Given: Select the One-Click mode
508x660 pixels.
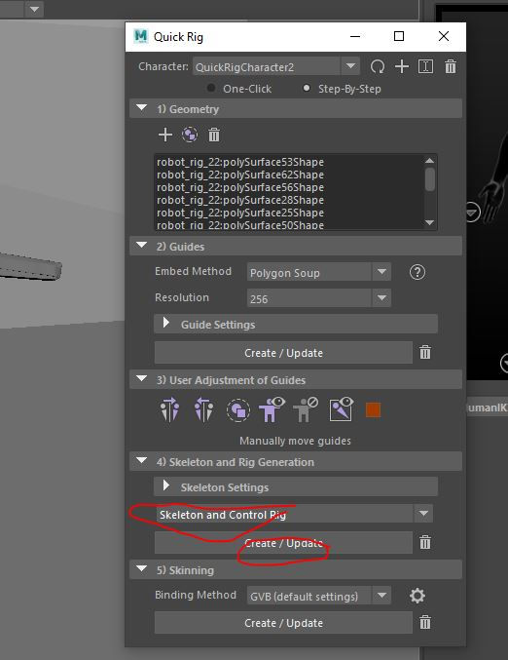Looking at the screenshot, I should [239, 89].
